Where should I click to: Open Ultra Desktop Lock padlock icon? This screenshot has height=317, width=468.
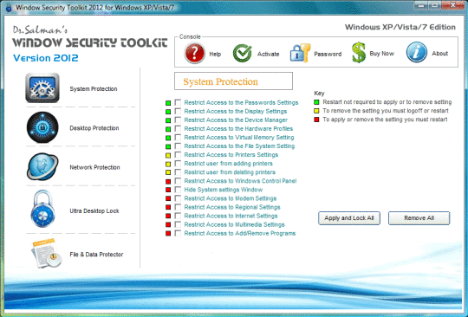tap(43, 209)
